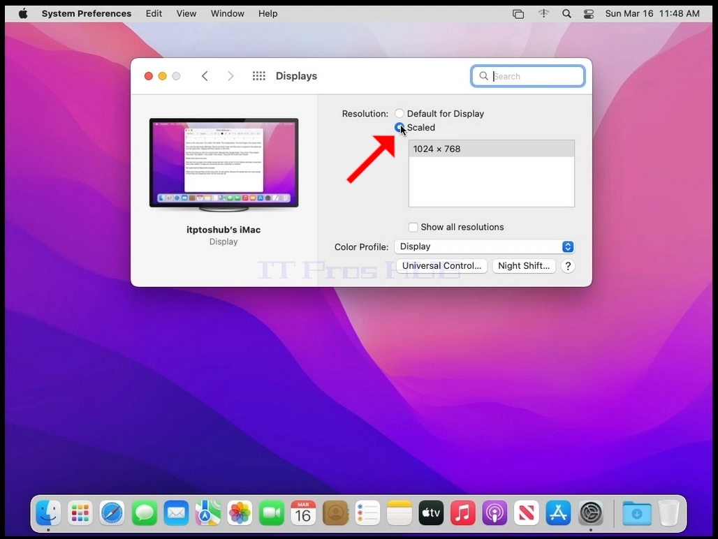Viewport: 718px width, 539px height.
Task: Open the System Preferences menu
Action: point(86,14)
